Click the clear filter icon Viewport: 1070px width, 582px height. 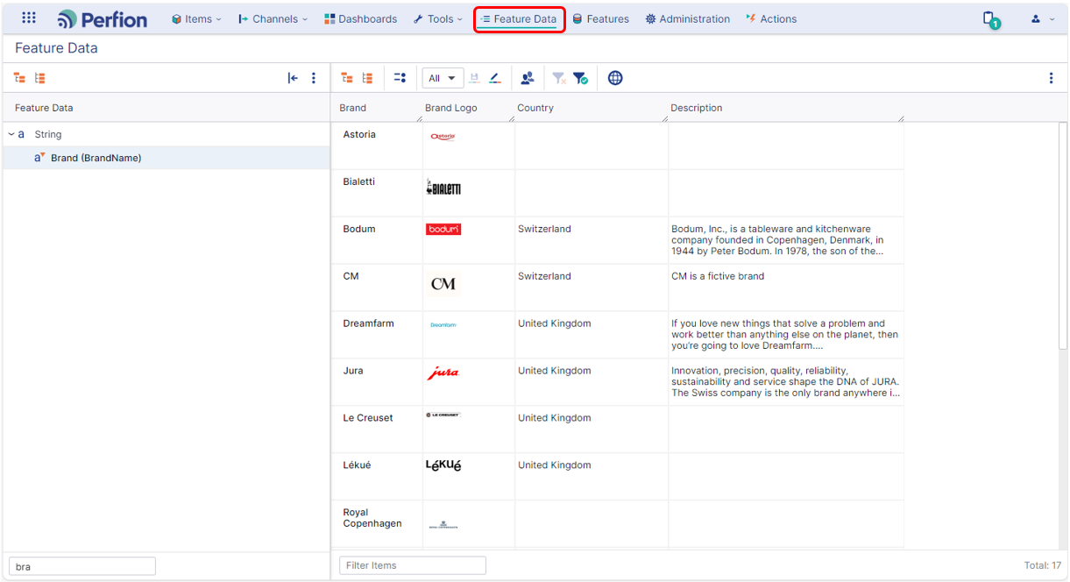pyautogui.click(x=559, y=78)
